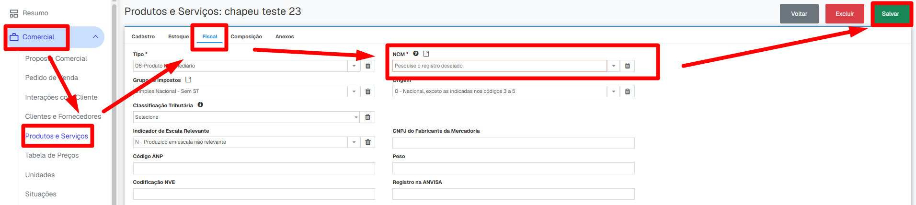Click the Salvar button
The width and height of the screenshot is (916, 205).
[x=891, y=14]
